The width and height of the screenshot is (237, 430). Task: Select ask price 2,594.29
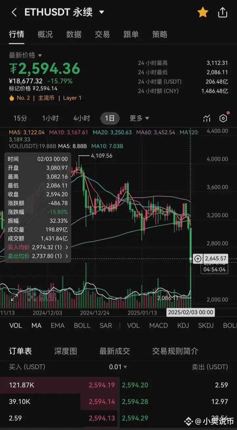(135, 418)
